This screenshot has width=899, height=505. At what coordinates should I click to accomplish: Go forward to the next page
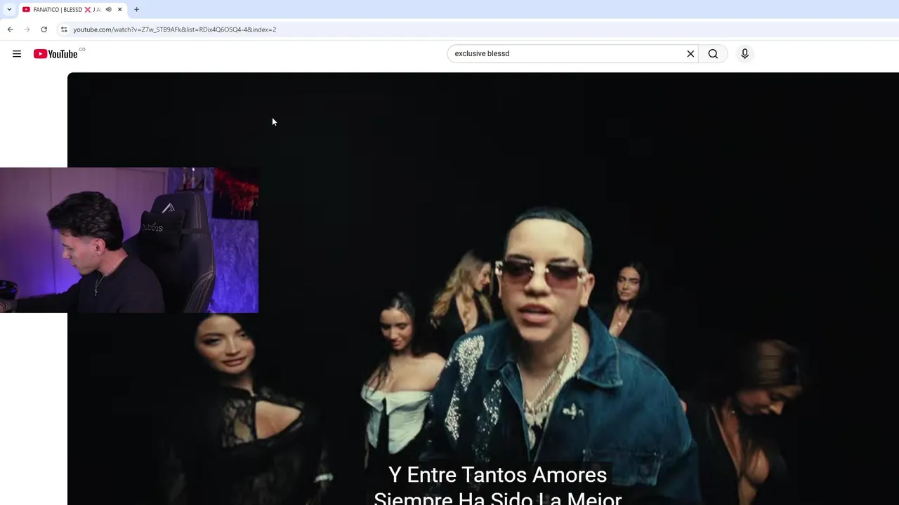(27, 29)
